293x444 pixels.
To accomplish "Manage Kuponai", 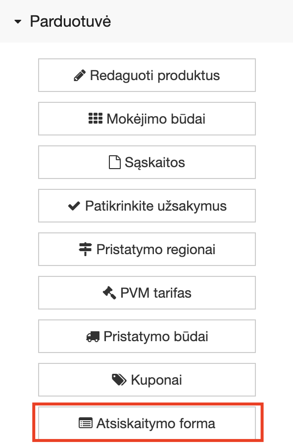I will [146, 379].
